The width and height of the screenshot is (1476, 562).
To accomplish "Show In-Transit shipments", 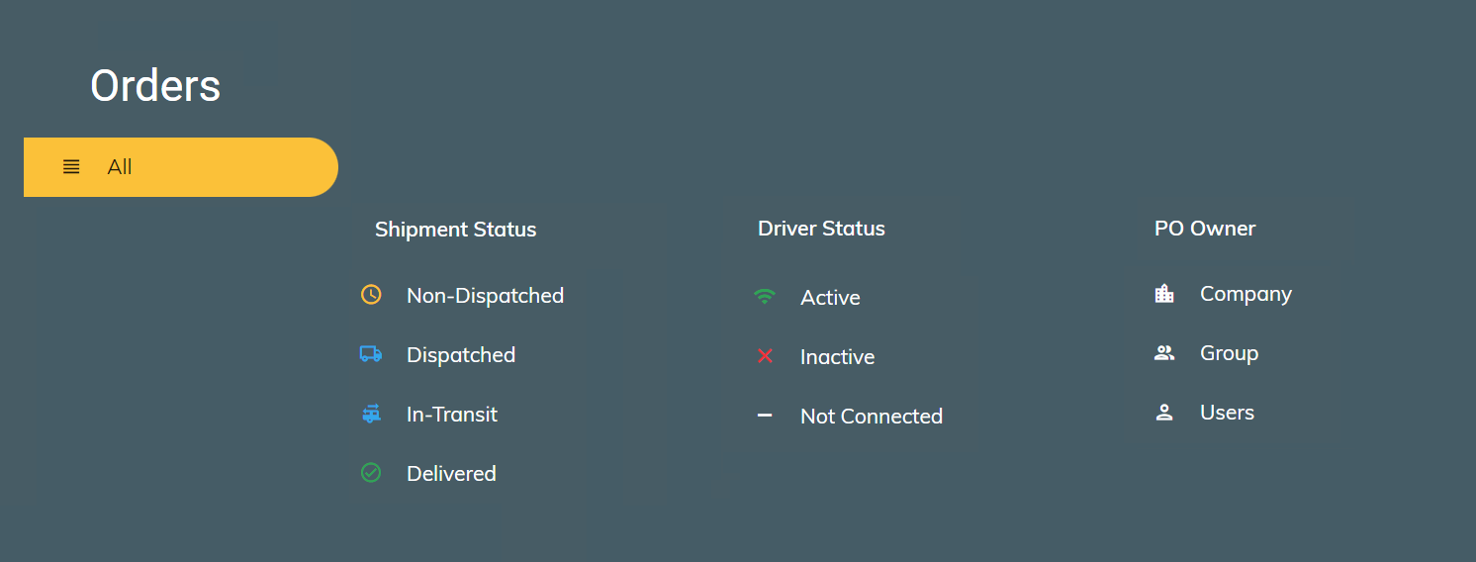I will pos(452,414).
